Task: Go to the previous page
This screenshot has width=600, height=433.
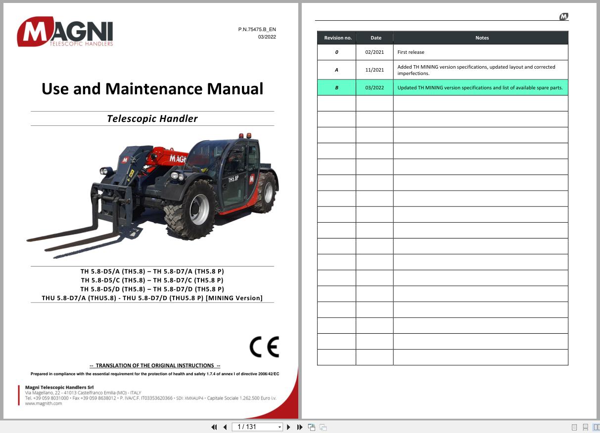Action: click(x=225, y=427)
